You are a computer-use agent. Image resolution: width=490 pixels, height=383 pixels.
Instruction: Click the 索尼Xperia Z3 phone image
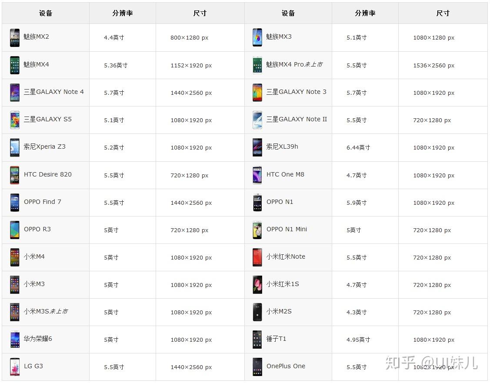coord(15,147)
